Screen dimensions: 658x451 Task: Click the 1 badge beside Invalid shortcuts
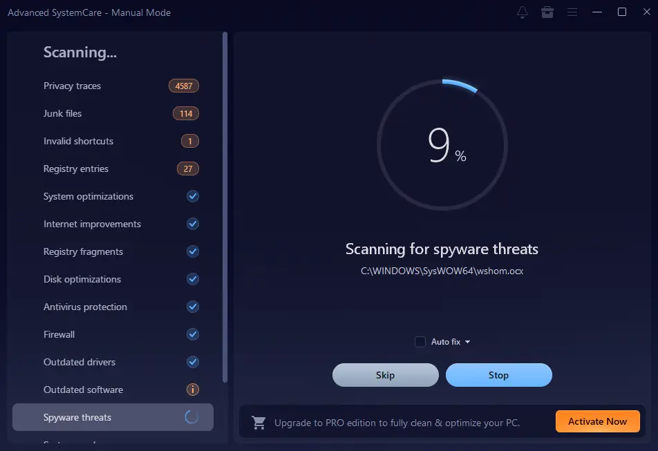click(191, 141)
